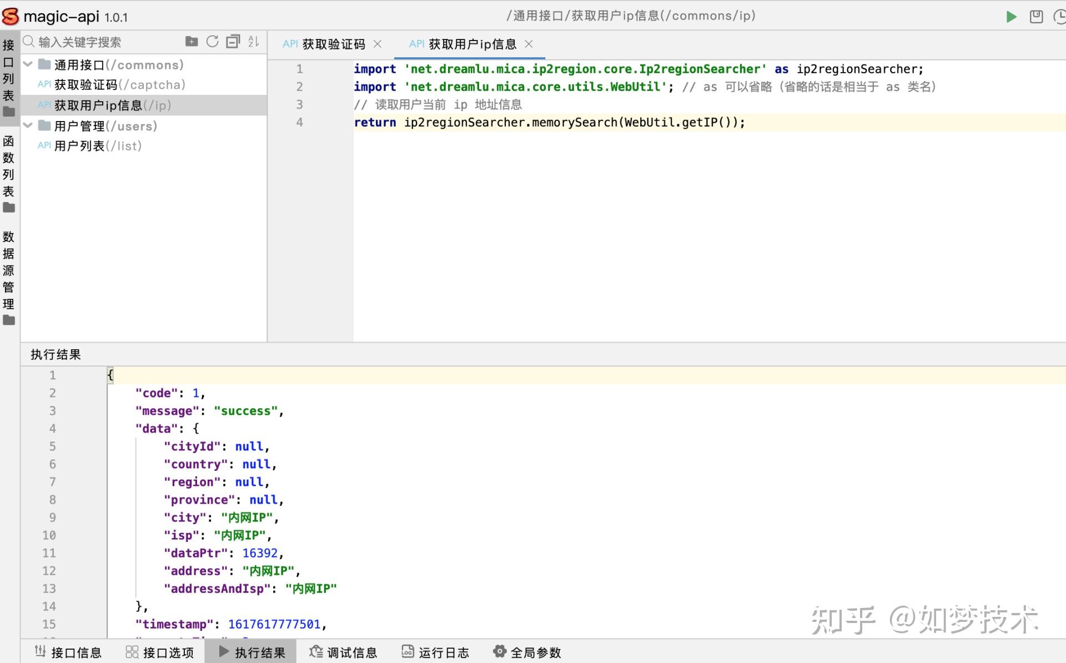
Task: Save the API using the floppy disk icon
Action: coord(1036,16)
